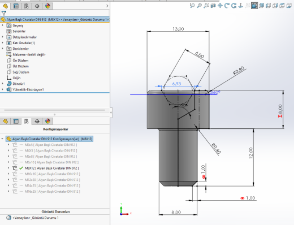
Task: Click the 13,00 head diameter dimension
Action: pyautogui.click(x=178, y=29)
